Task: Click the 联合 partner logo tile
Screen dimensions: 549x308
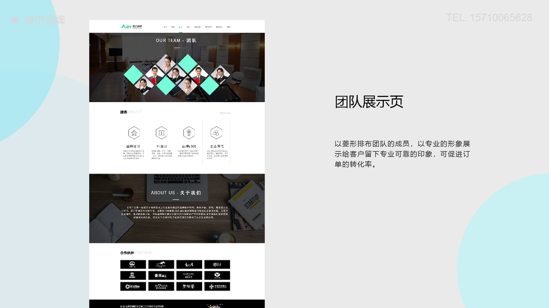Action: click(217, 264)
